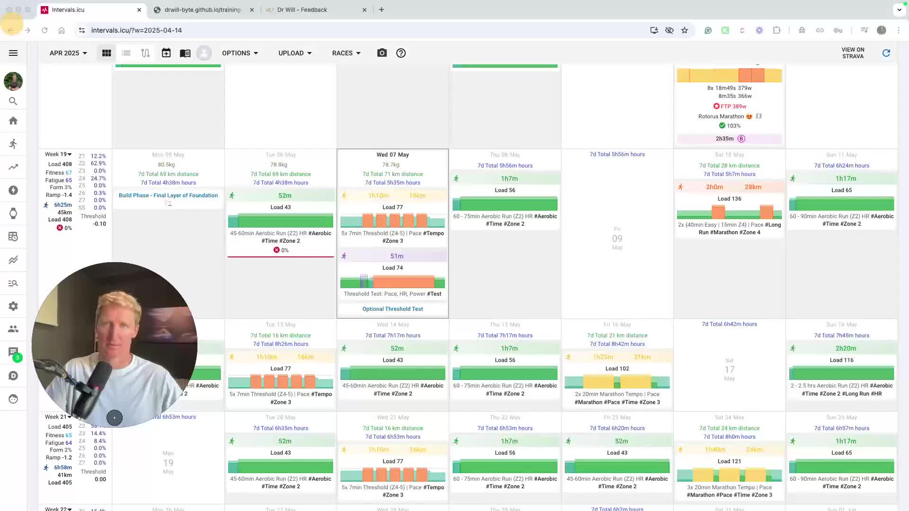Switch to calendar grid view
909x511 pixels.
[x=107, y=53]
